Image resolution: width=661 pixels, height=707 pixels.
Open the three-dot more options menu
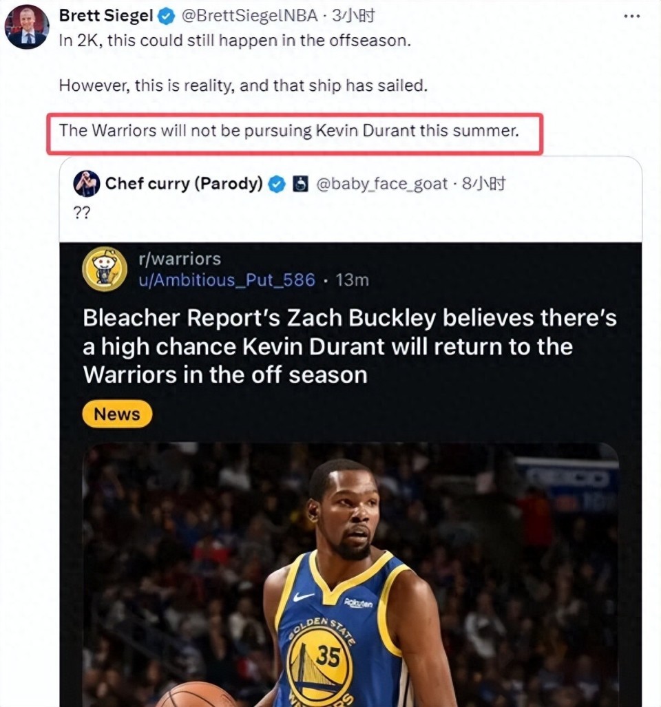[x=631, y=16]
